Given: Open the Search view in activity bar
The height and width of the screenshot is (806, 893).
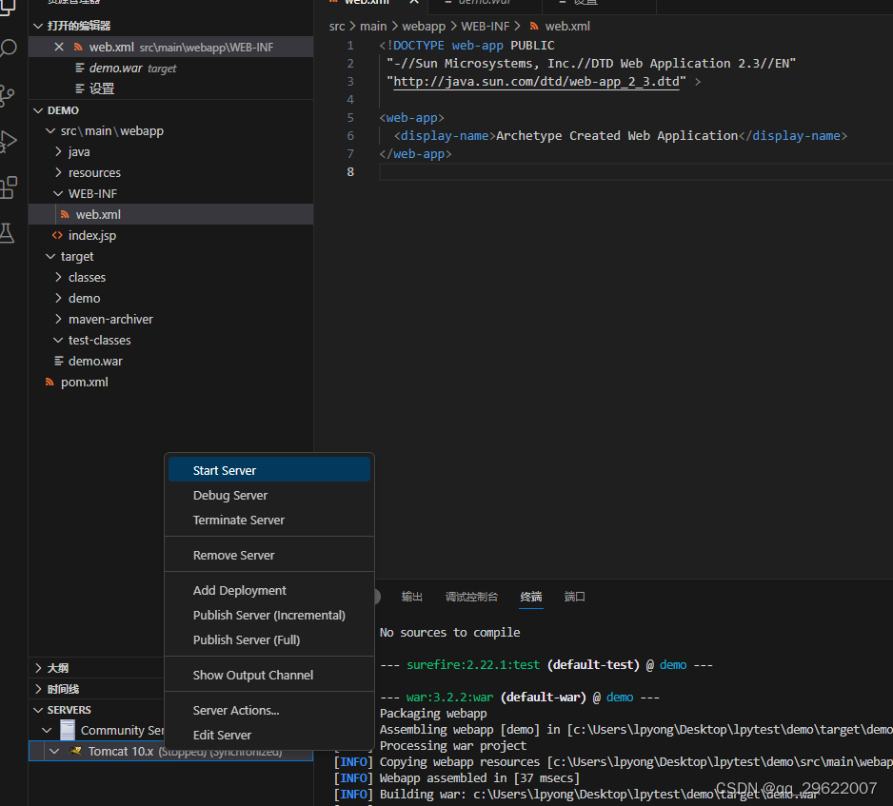Looking at the screenshot, I should coord(8,49).
